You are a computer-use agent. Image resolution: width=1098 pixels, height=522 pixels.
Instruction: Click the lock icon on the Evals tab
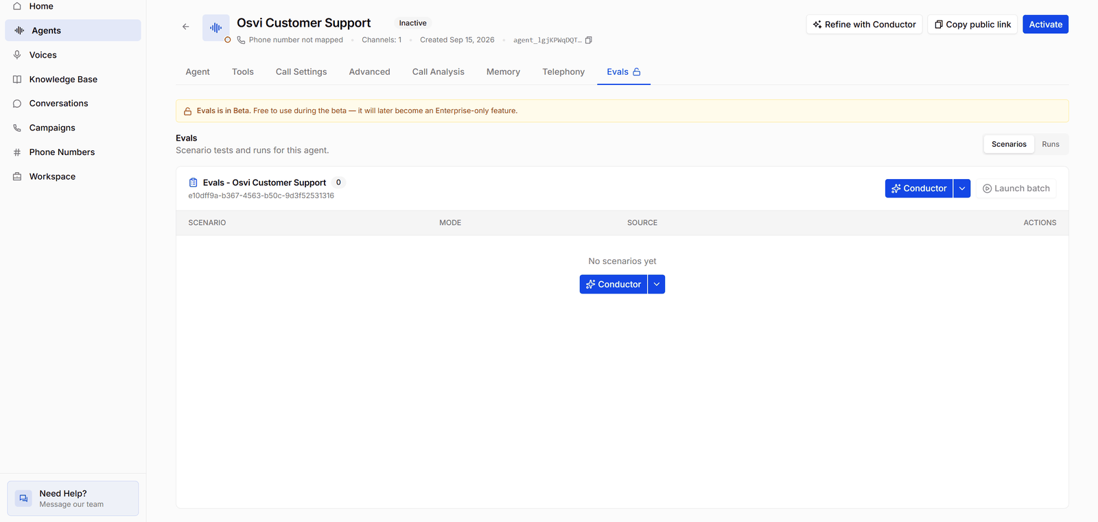point(637,71)
